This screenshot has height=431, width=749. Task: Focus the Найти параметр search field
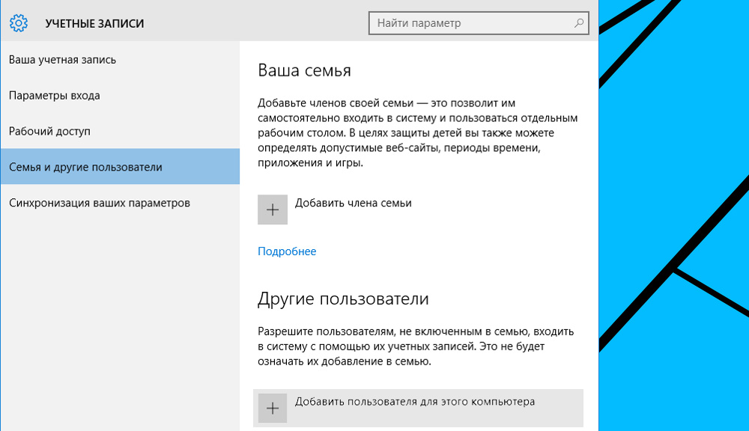[x=472, y=23]
